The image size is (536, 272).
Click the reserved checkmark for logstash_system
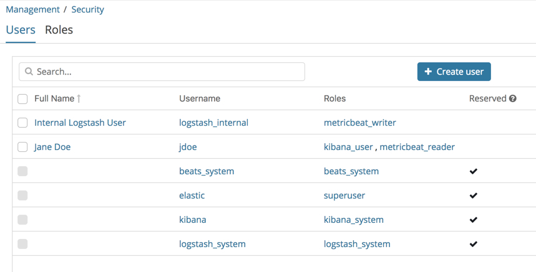click(x=474, y=244)
